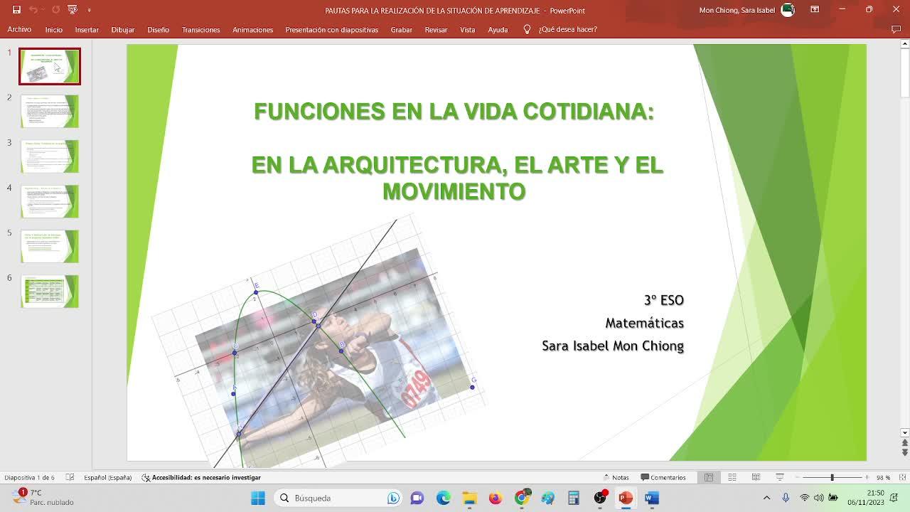
Task: Click the subtitle line EN LA ARQUITECTURA, EL ARTE Y EL
Action: (457, 165)
